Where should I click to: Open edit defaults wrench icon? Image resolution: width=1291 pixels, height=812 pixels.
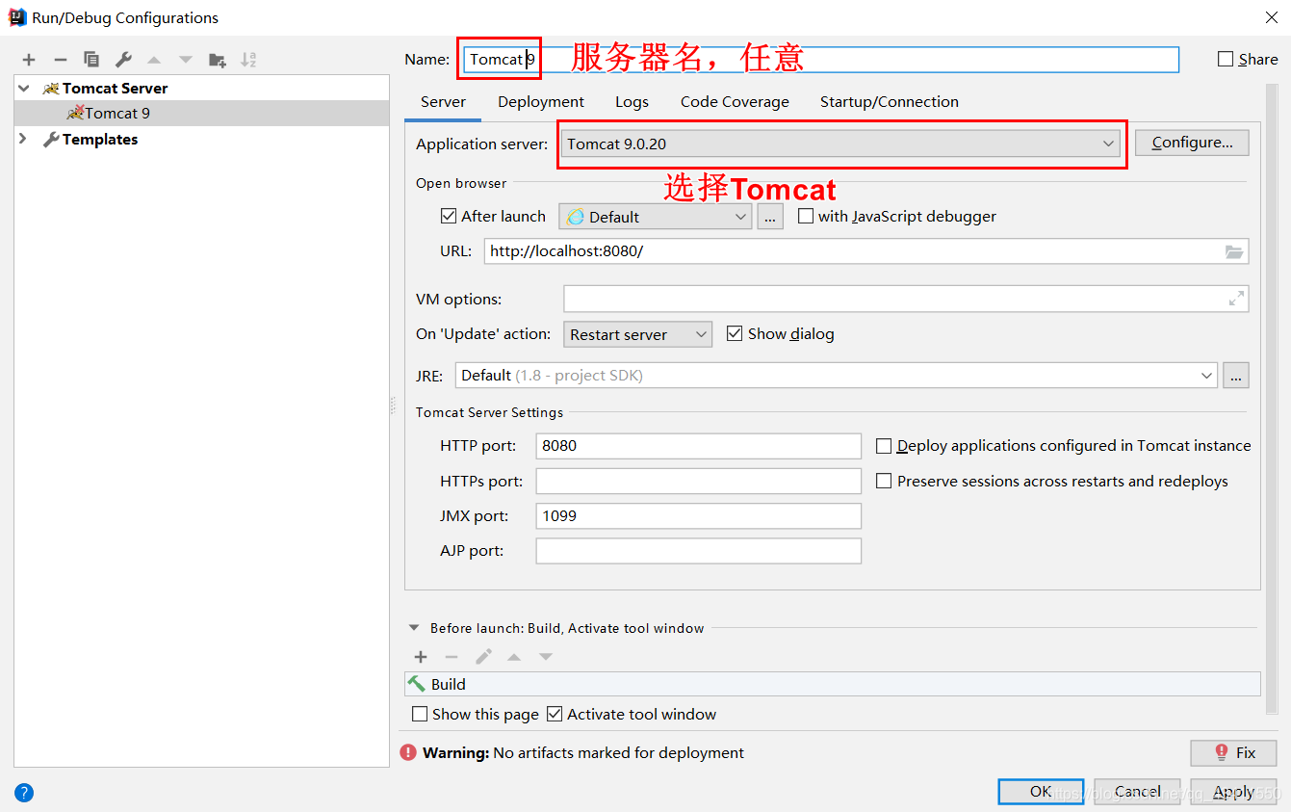tap(123, 60)
